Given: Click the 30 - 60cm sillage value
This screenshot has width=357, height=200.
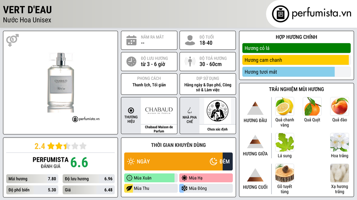Looking at the screenshot, I should pyautogui.click(x=210, y=64).
